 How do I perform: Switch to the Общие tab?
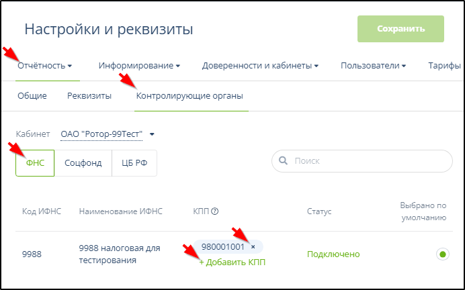tap(32, 96)
